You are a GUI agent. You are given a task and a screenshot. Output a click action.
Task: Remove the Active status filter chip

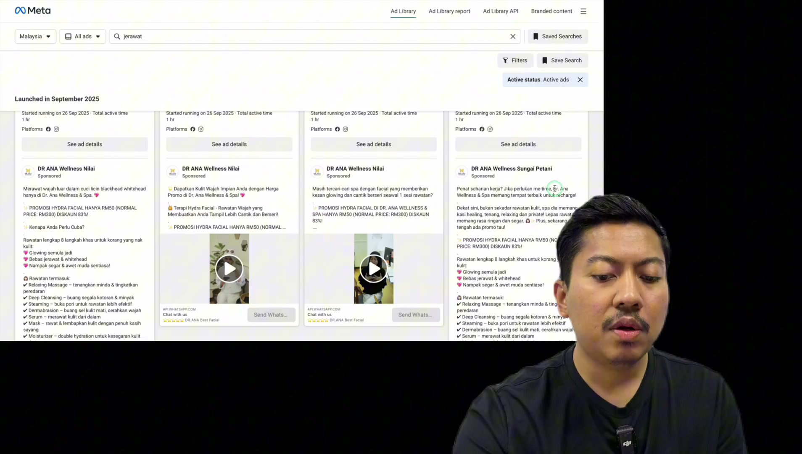click(x=580, y=80)
